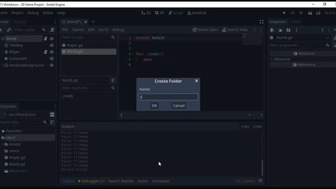This screenshot has height=189, width=336.
Task: Toggle visibility of Player node
Action: click(51, 52)
